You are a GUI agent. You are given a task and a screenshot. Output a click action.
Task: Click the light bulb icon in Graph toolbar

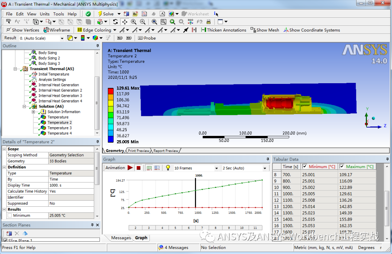click(168, 168)
